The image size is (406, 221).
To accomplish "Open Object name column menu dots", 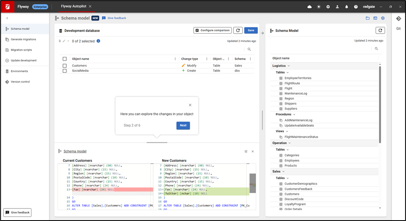I will click(175, 59).
